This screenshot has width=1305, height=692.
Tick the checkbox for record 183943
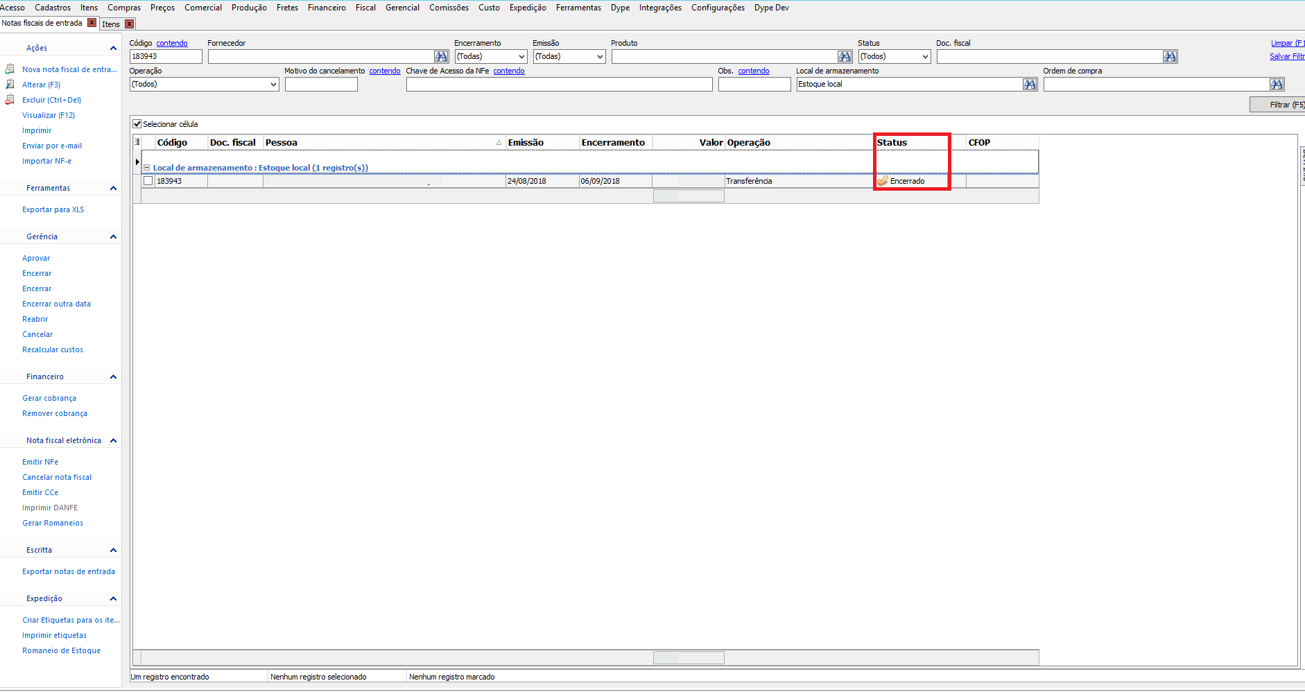(148, 181)
